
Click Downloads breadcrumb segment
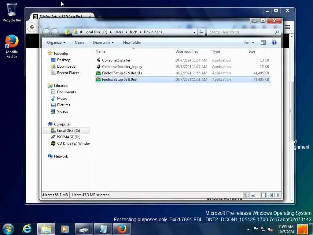[153, 32]
